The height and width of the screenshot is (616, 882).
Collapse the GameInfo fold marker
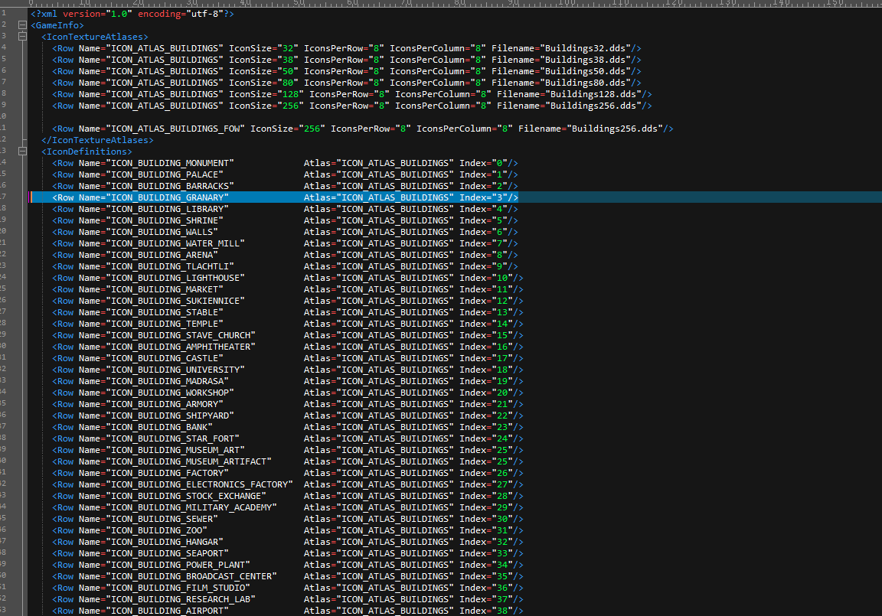[22, 25]
